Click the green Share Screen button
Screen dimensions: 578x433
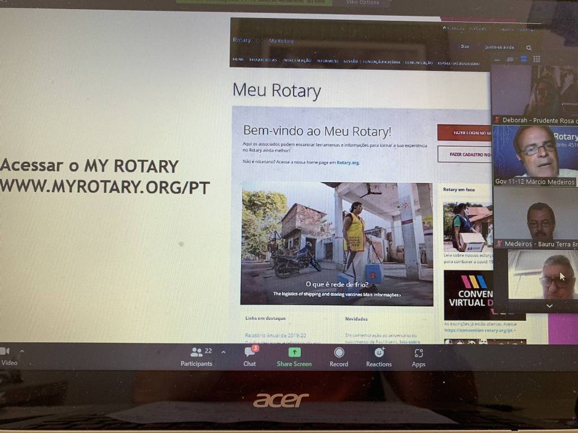point(294,356)
